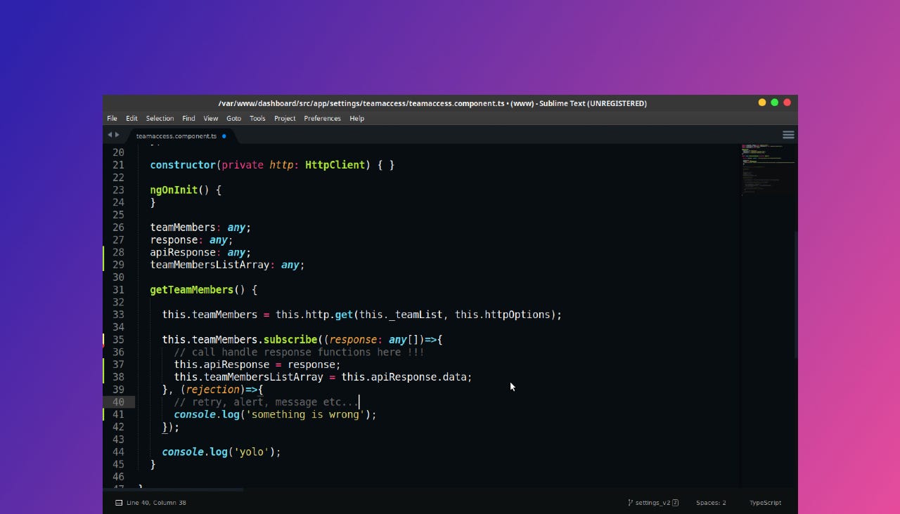Click the green window maximize button
Viewport: 900px width, 514px height.
click(x=775, y=103)
